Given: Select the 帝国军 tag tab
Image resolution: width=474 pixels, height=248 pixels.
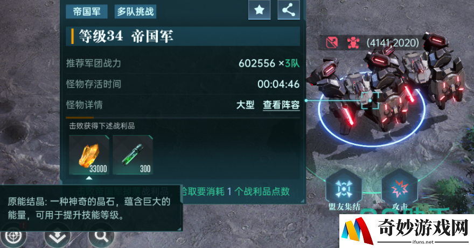Looking at the screenshot, I should point(87,11).
